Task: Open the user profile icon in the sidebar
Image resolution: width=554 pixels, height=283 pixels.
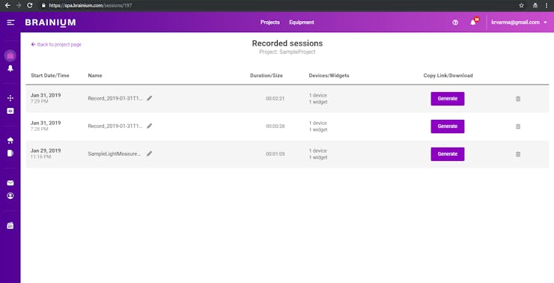Action: click(x=10, y=195)
